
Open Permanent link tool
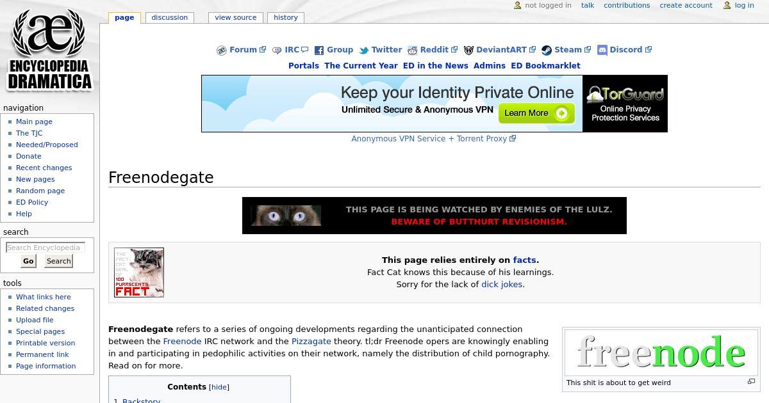click(x=42, y=354)
